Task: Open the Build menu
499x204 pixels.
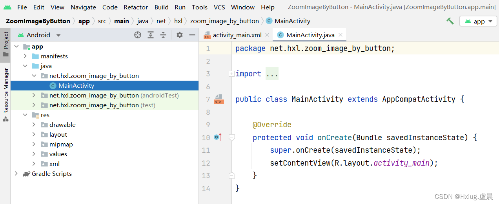Action: point(161,7)
